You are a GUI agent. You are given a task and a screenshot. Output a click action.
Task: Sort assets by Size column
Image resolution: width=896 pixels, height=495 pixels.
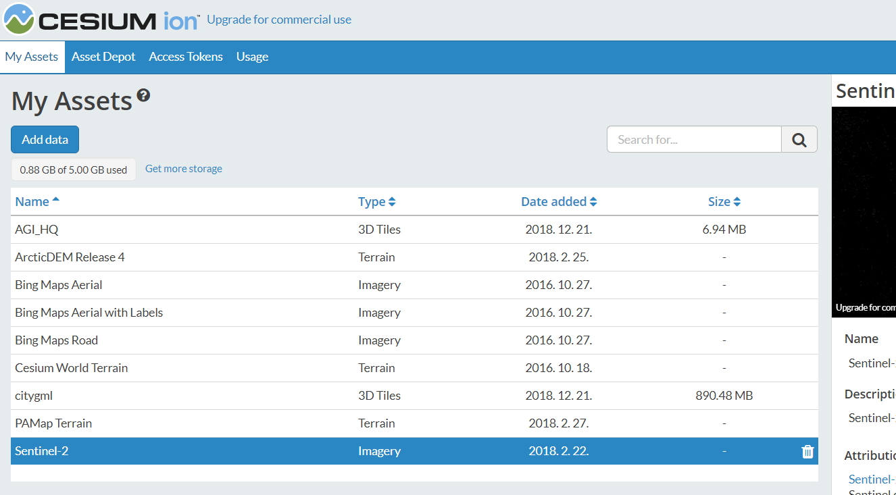724,201
